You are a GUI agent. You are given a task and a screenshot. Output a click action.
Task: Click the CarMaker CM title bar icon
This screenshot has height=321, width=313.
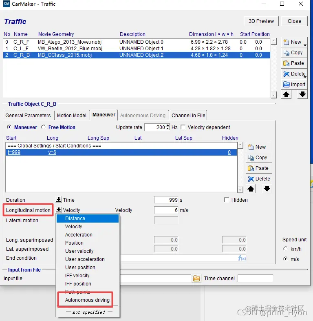(7, 4)
